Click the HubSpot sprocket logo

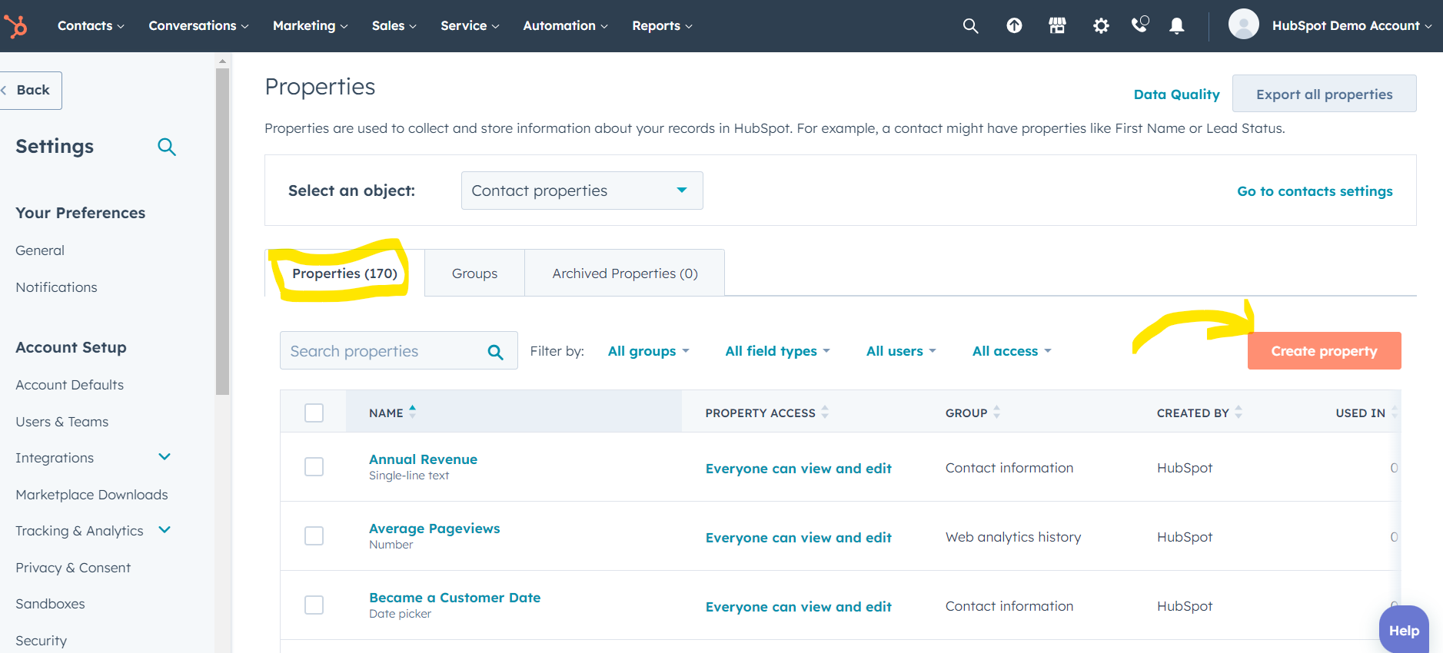tap(15, 26)
